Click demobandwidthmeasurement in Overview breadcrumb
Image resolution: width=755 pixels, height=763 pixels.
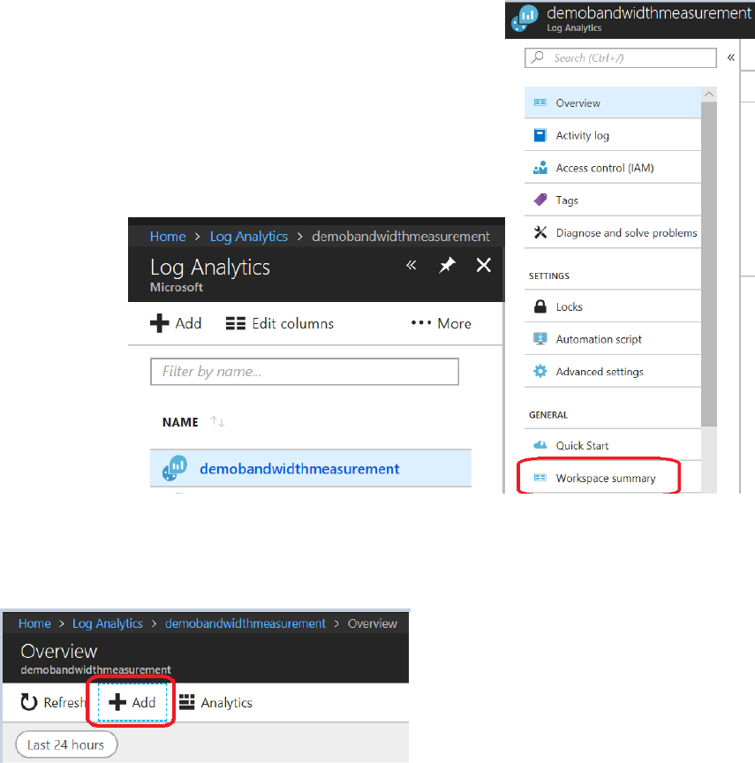245,623
